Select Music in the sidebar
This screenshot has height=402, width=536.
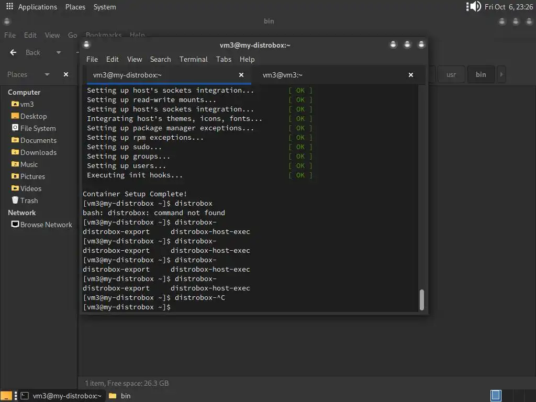[x=29, y=164]
